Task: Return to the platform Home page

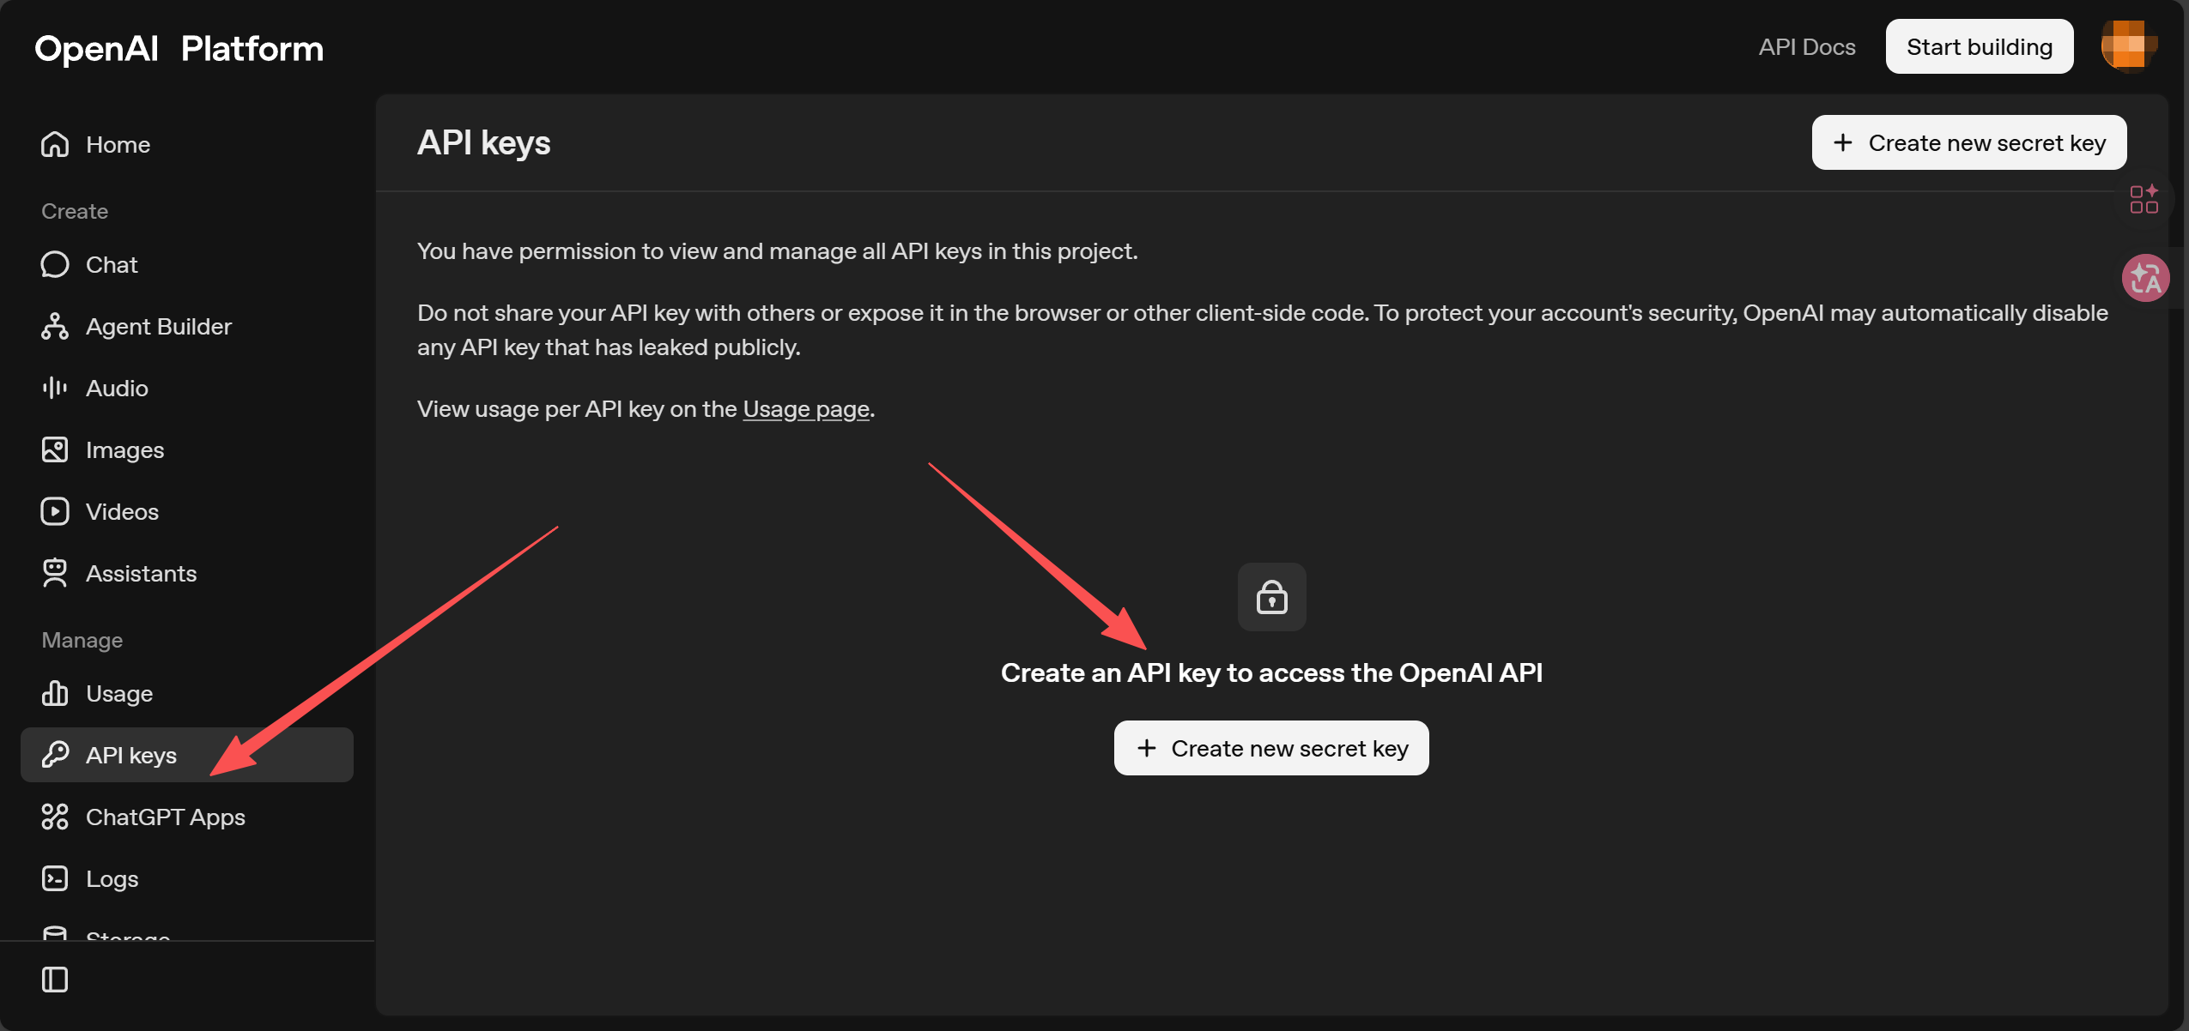Action: [117, 144]
